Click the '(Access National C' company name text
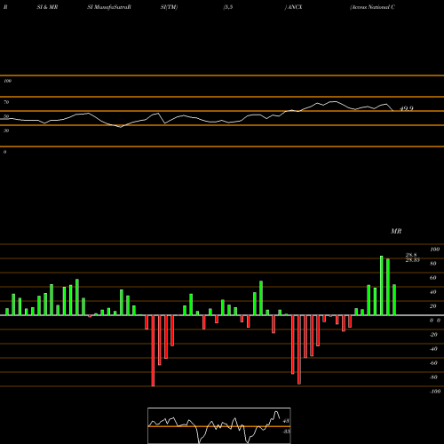 pos(372,7)
